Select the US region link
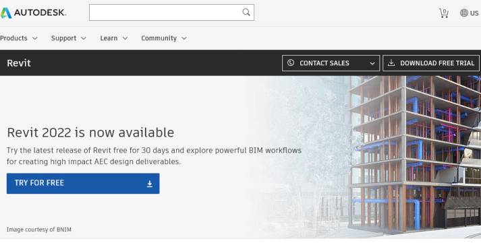 [474, 13]
